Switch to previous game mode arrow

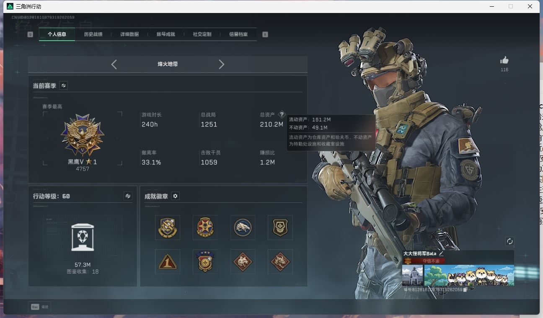pyautogui.click(x=114, y=64)
